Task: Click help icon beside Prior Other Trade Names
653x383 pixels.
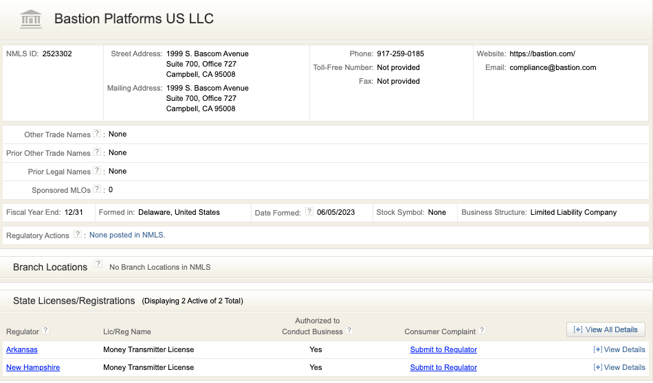Action: point(97,152)
